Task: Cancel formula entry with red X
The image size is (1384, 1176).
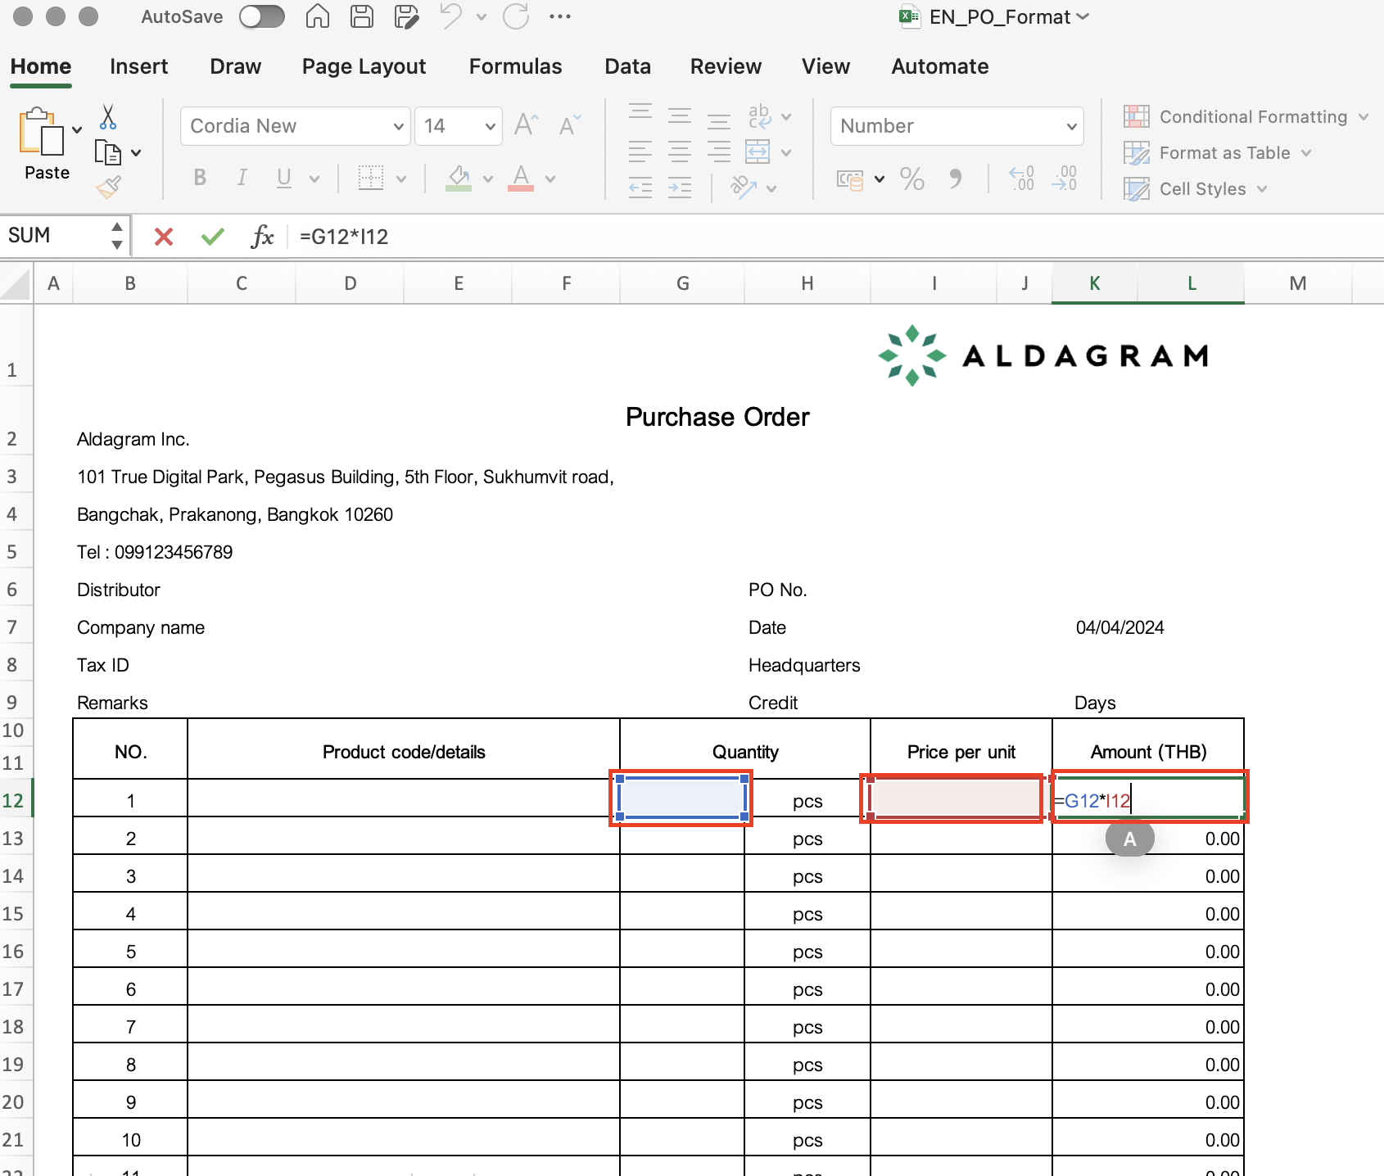Action: [164, 237]
